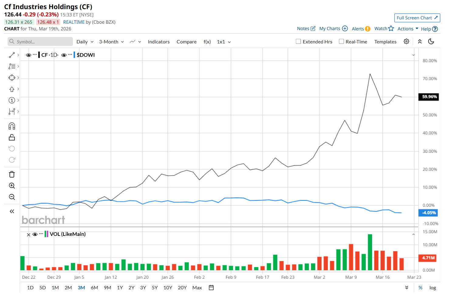Show the Max time range
The image size is (452, 296).
click(x=197, y=287)
